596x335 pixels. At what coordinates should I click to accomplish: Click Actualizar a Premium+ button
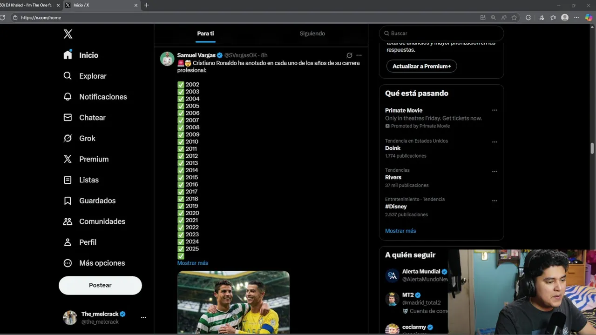point(421,66)
